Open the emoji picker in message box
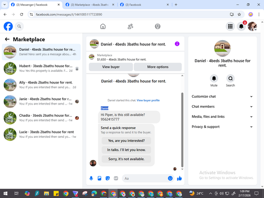264x198 pixels. point(170,178)
